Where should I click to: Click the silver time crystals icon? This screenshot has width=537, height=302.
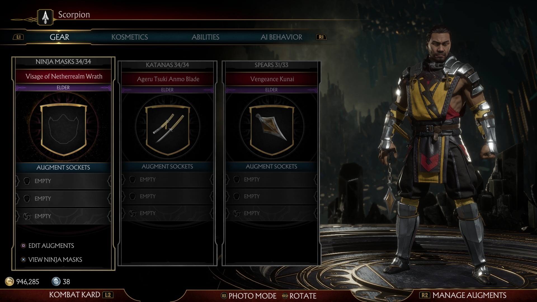(56, 281)
